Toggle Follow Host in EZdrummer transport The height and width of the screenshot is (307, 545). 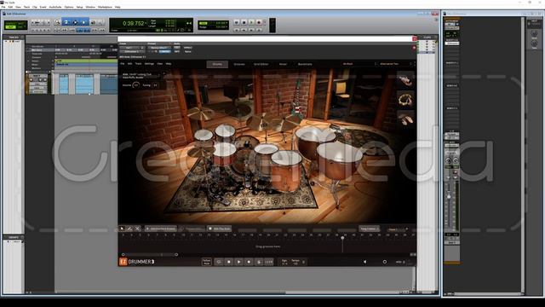tap(206, 262)
